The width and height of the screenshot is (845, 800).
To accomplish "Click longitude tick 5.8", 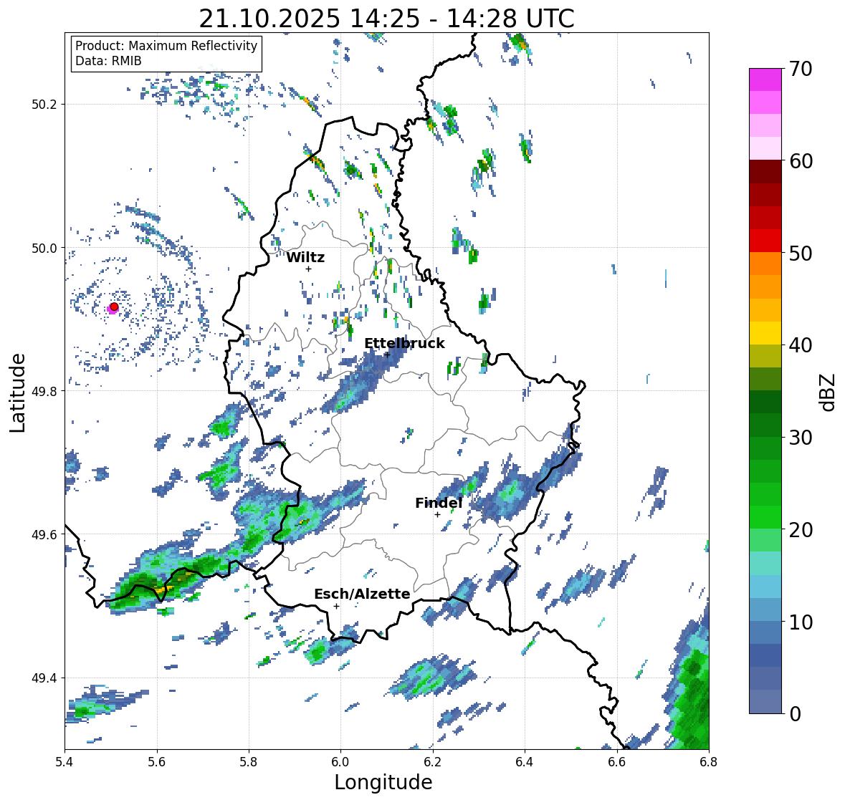I will pos(249,762).
